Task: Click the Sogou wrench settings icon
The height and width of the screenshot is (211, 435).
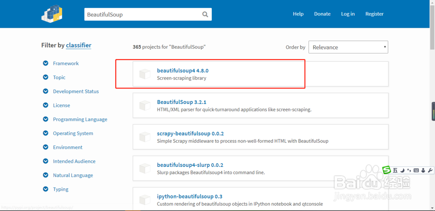Action: pyautogui.click(x=430, y=170)
